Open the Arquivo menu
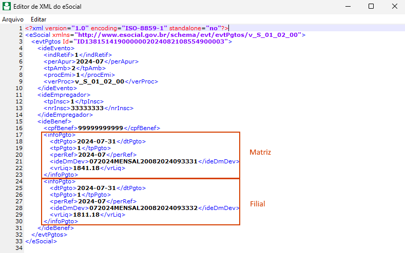This screenshot has width=405, height=253. [x=9, y=19]
